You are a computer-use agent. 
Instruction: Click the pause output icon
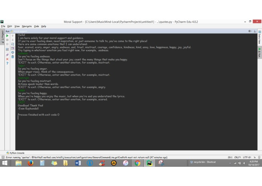click(7, 44)
